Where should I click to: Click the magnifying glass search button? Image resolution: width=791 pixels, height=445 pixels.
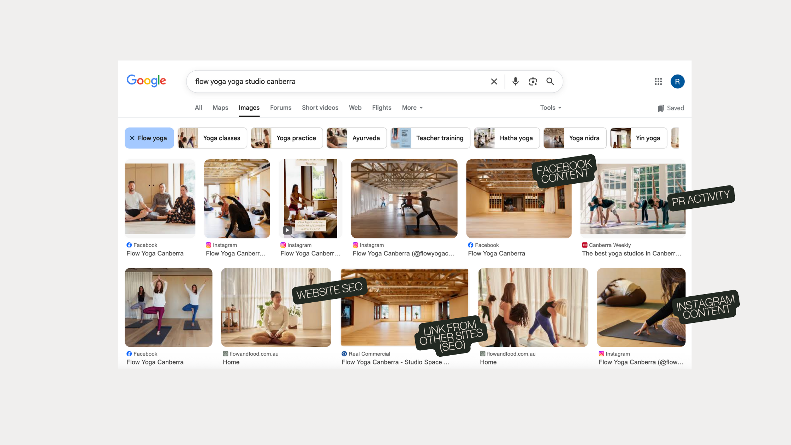pos(550,82)
